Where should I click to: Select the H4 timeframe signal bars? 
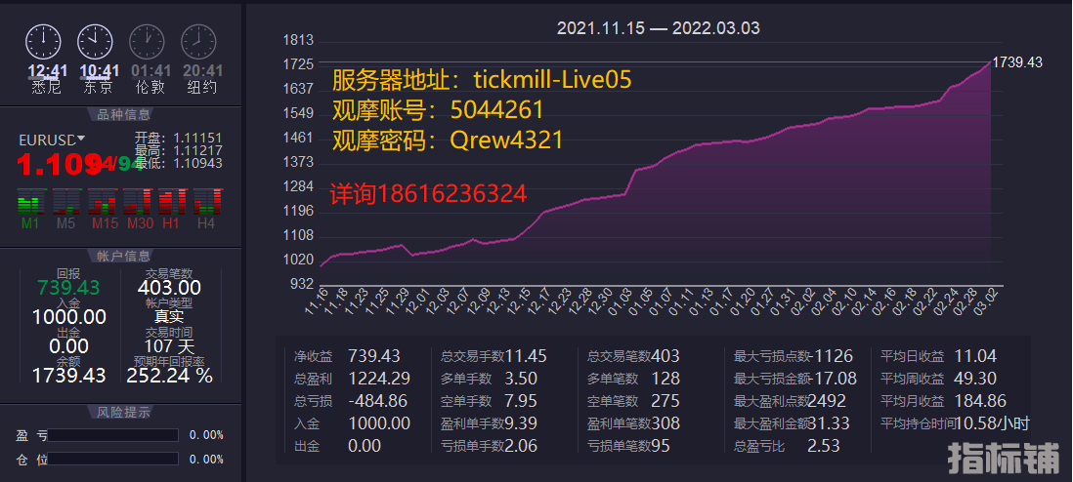click(x=207, y=202)
